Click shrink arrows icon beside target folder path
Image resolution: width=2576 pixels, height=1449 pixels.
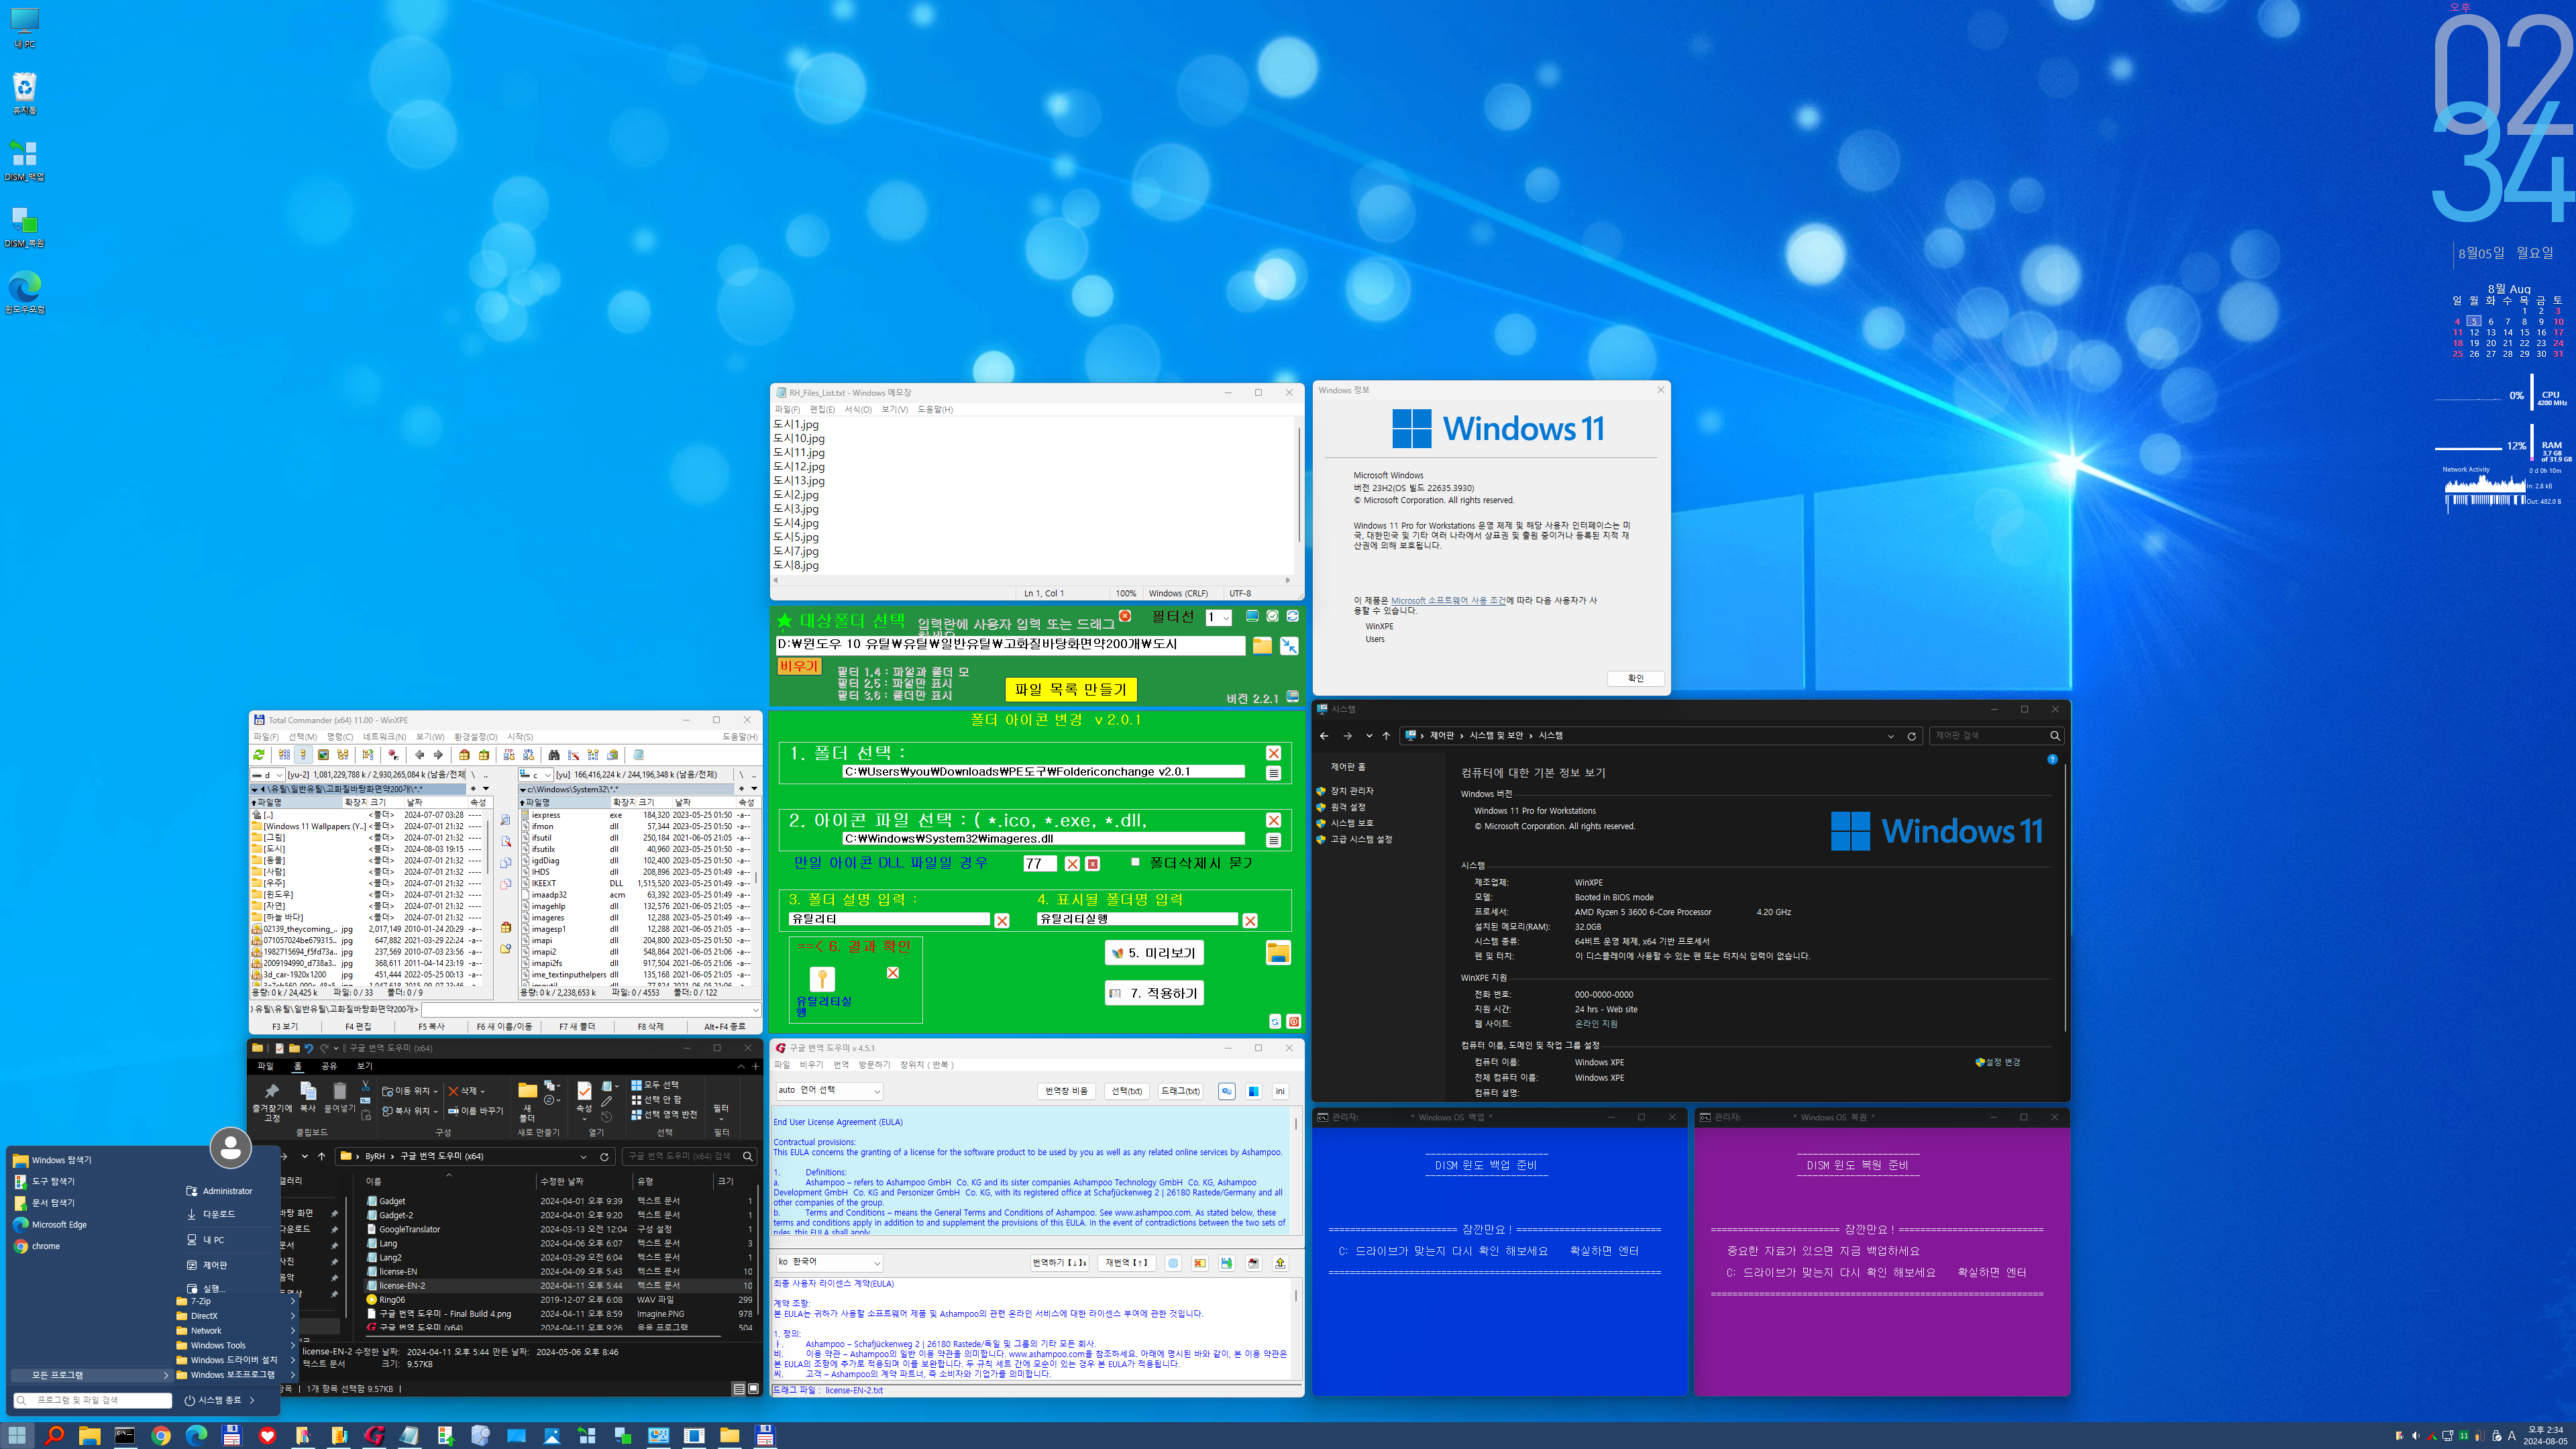point(1290,646)
